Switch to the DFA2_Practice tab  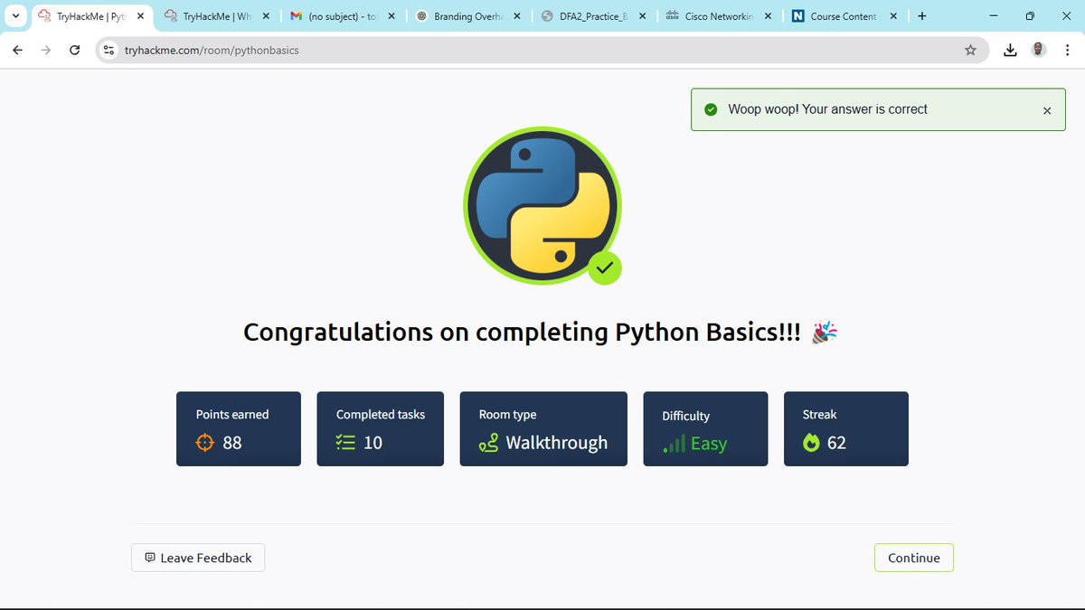tap(593, 16)
